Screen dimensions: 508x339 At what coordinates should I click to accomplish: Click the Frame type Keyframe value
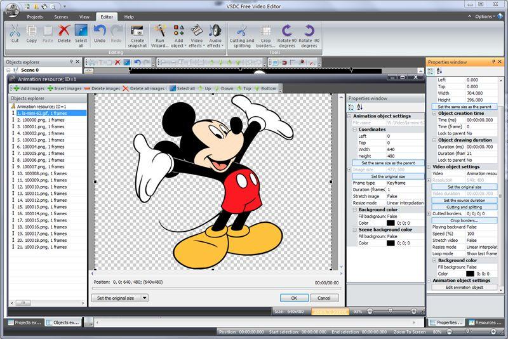click(404, 183)
